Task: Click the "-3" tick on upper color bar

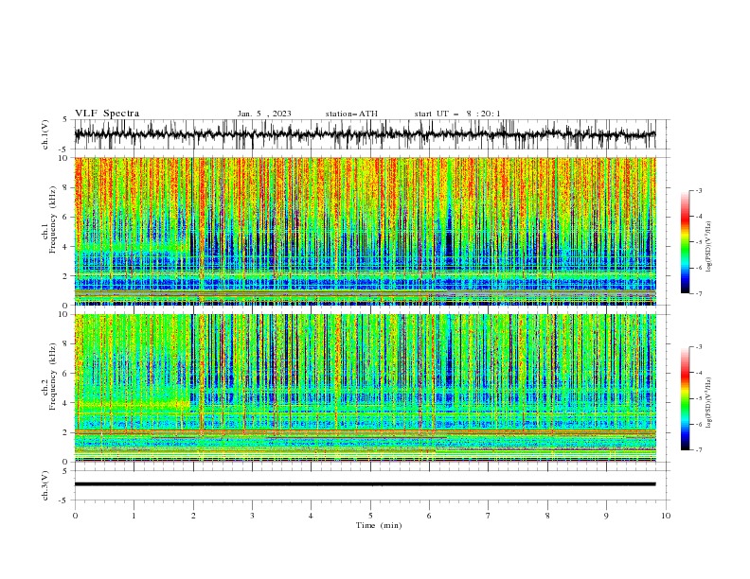Action: [x=698, y=190]
